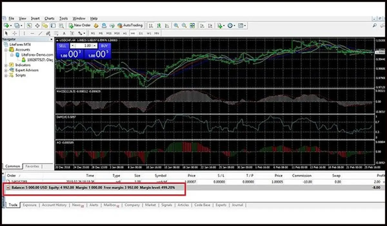The width and height of the screenshot is (387, 226).
Task: Toggle the AutoTrading button
Action: (131, 25)
